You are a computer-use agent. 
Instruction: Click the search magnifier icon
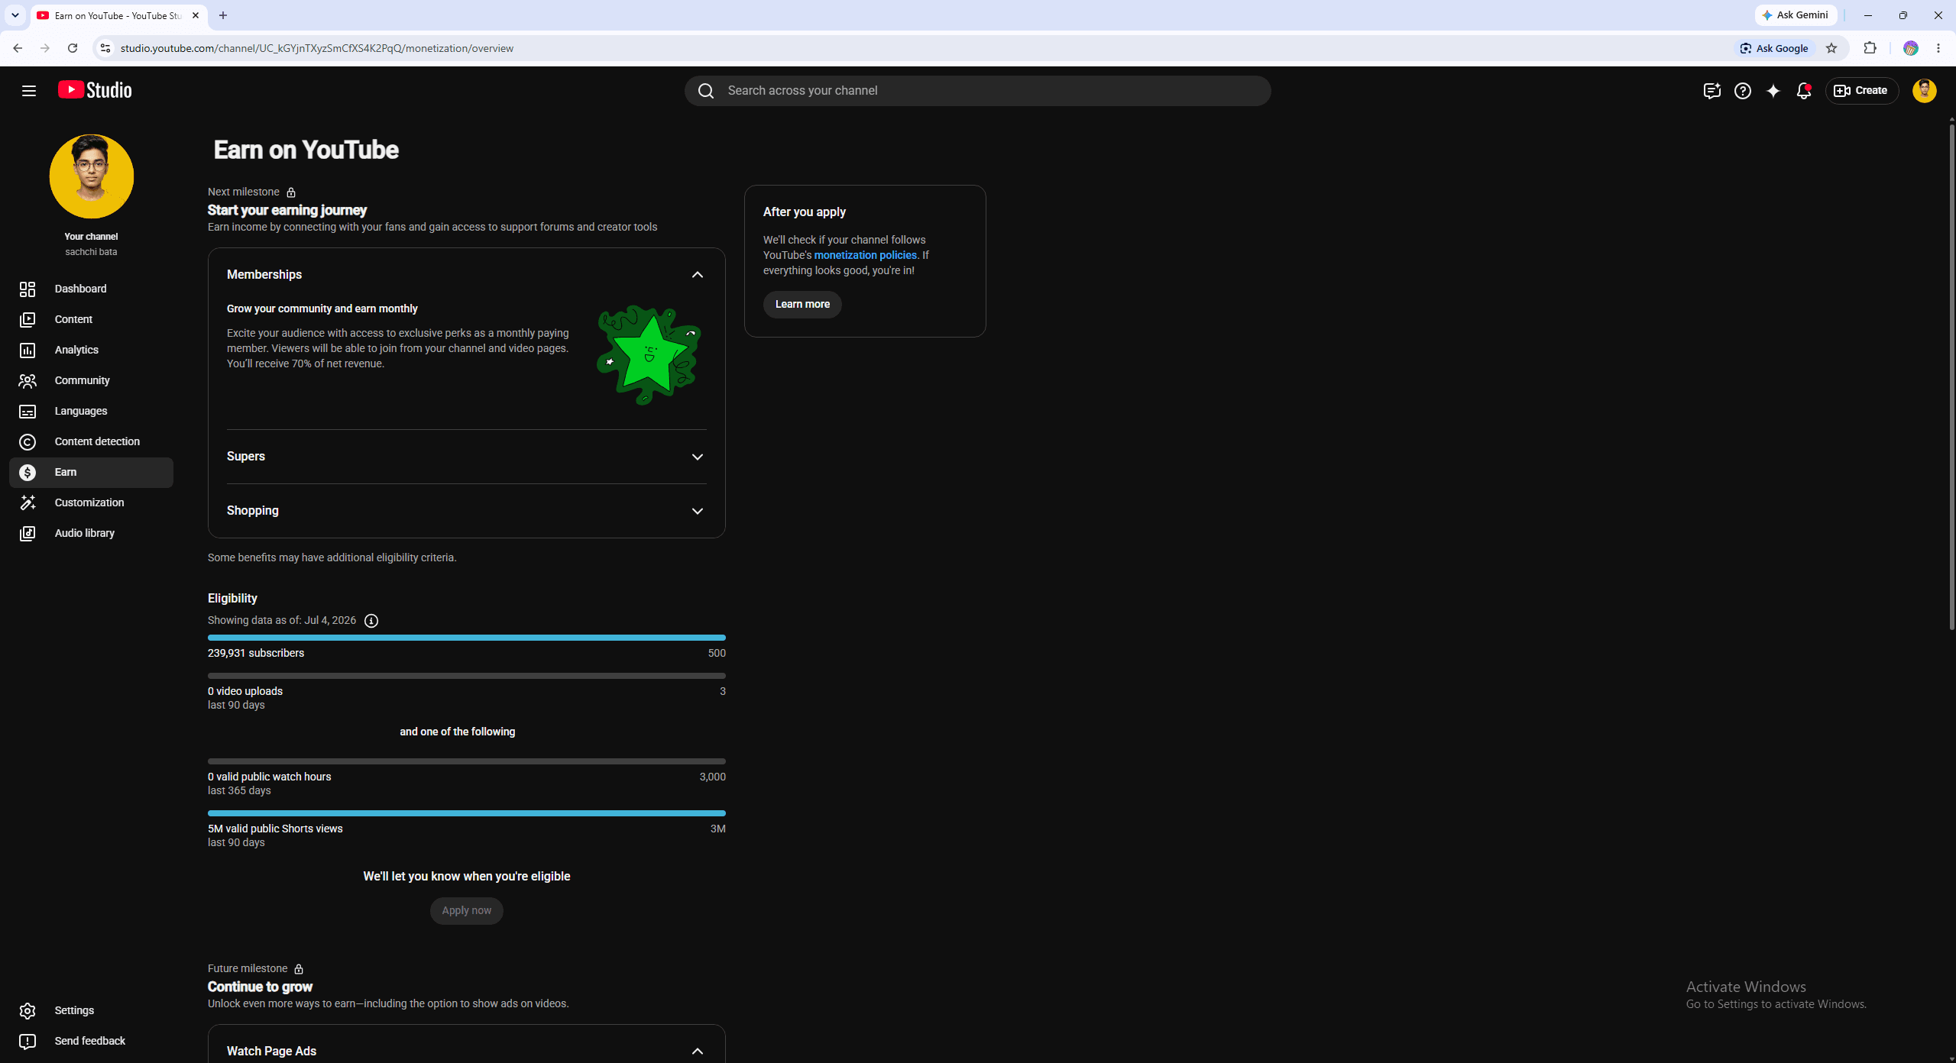click(706, 91)
